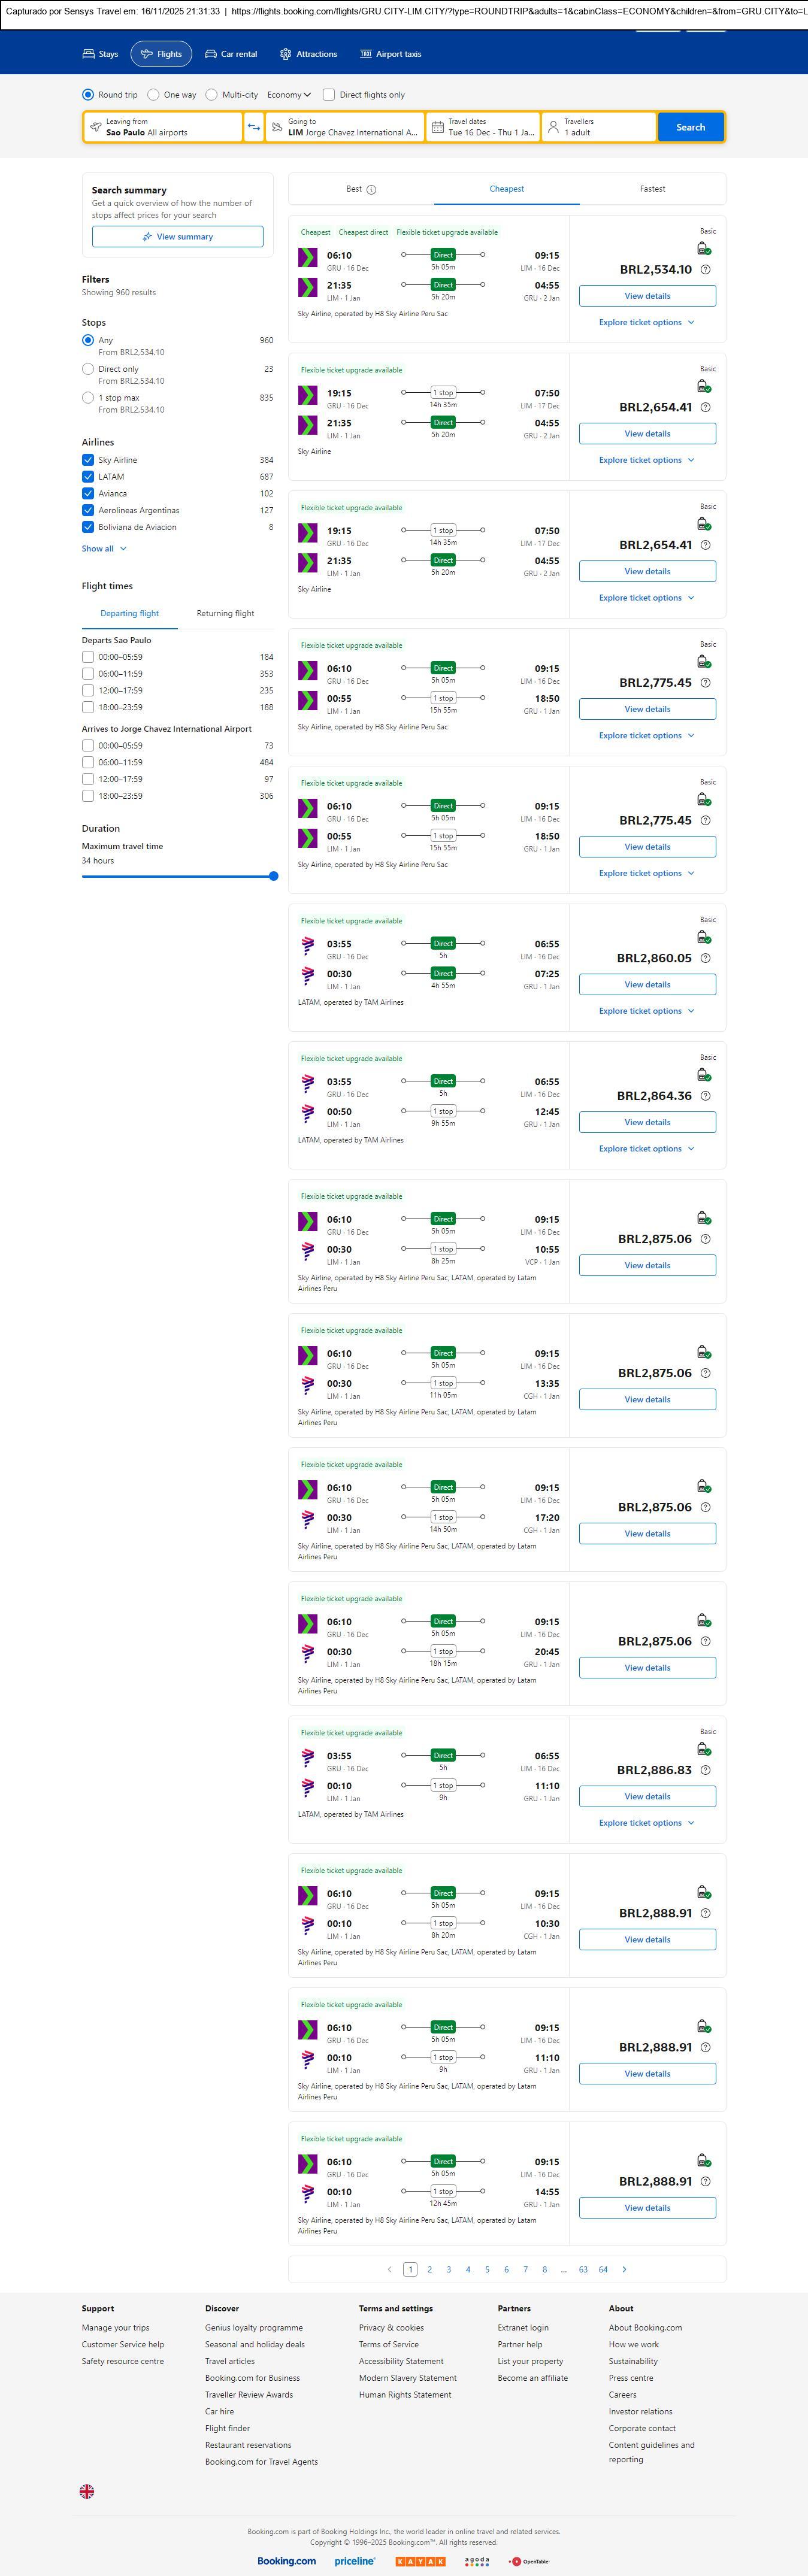Click View summary button
808x2576 pixels.
(178, 237)
